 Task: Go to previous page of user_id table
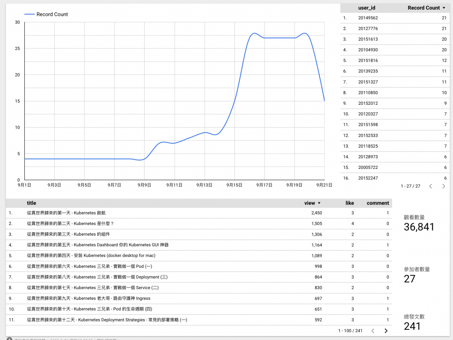[x=430, y=186]
